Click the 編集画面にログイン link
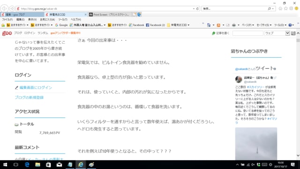Image resolution: width=300 pixels, height=169 pixels. [x=36, y=88]
